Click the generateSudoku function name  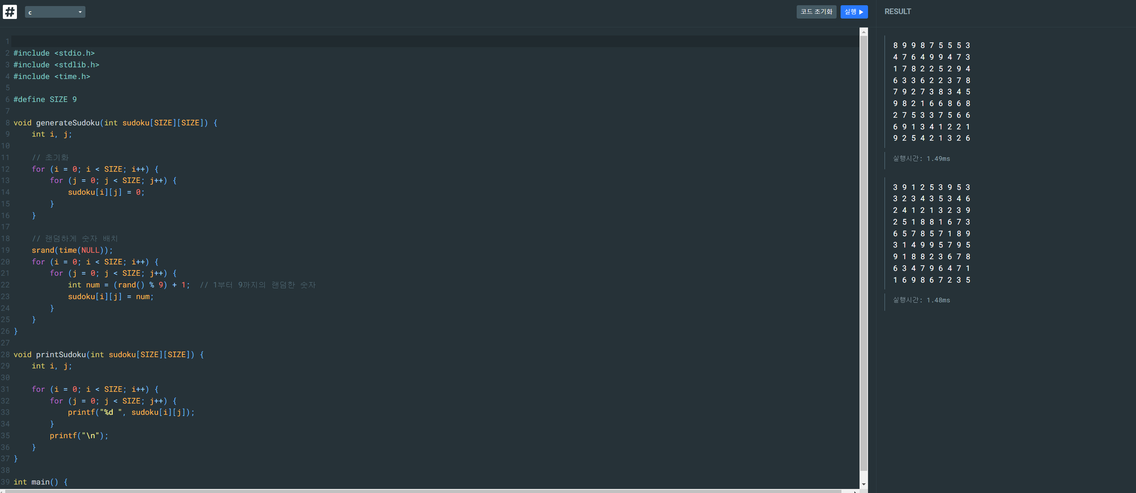pyautogui.click(x=67, y=123)
